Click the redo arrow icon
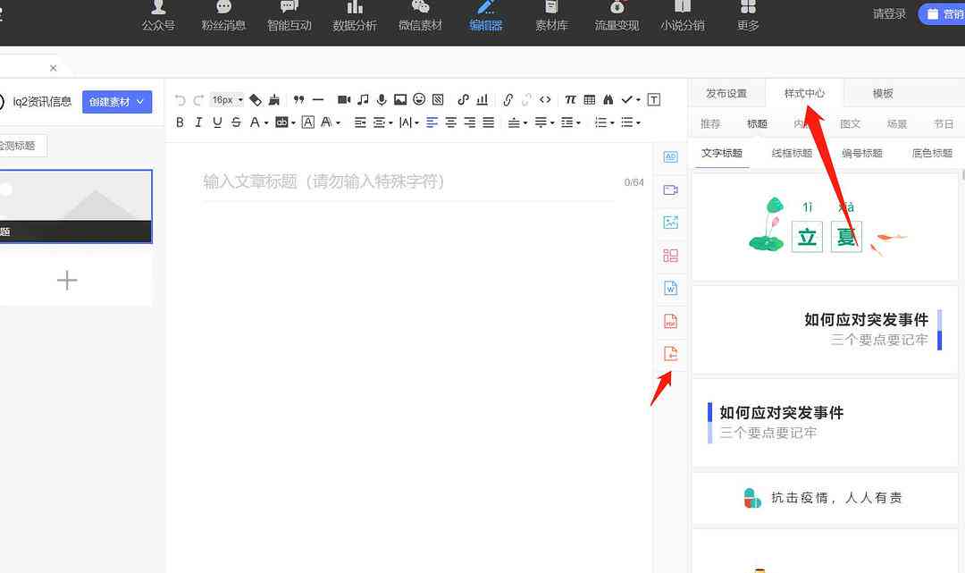The height and width of the screenshot is (573, 965). pyautogui.click(x=198, y=100)
